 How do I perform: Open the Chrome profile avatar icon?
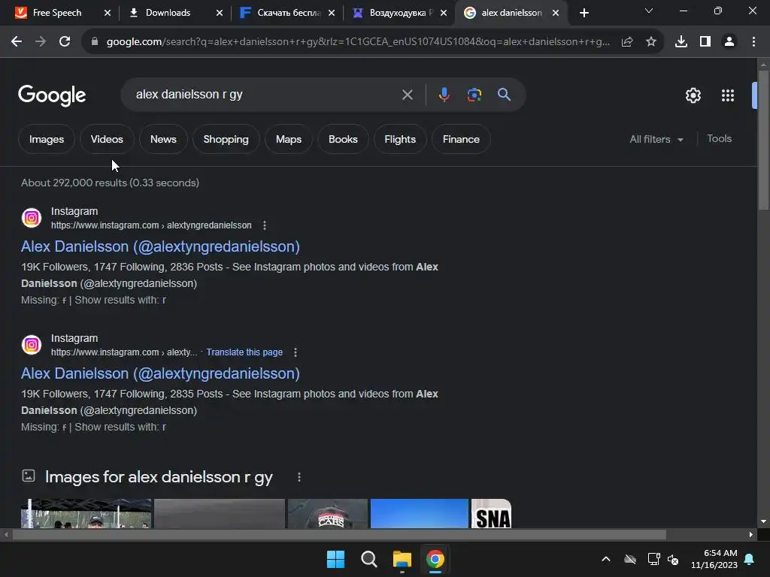click(x=729, y=42)
